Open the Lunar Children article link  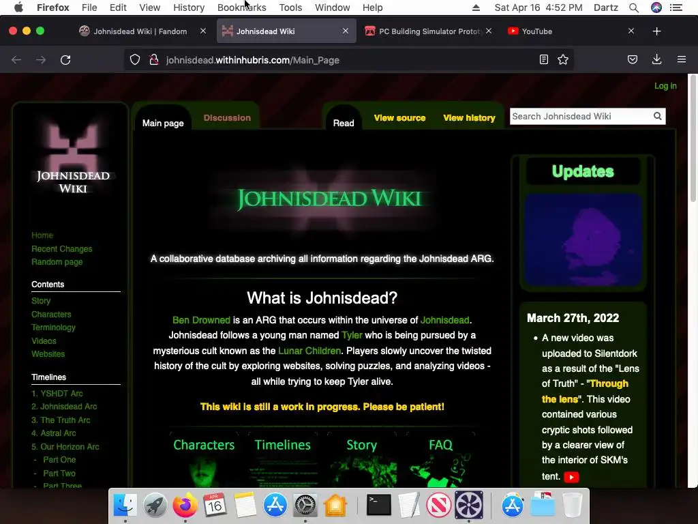click(309, 351)
